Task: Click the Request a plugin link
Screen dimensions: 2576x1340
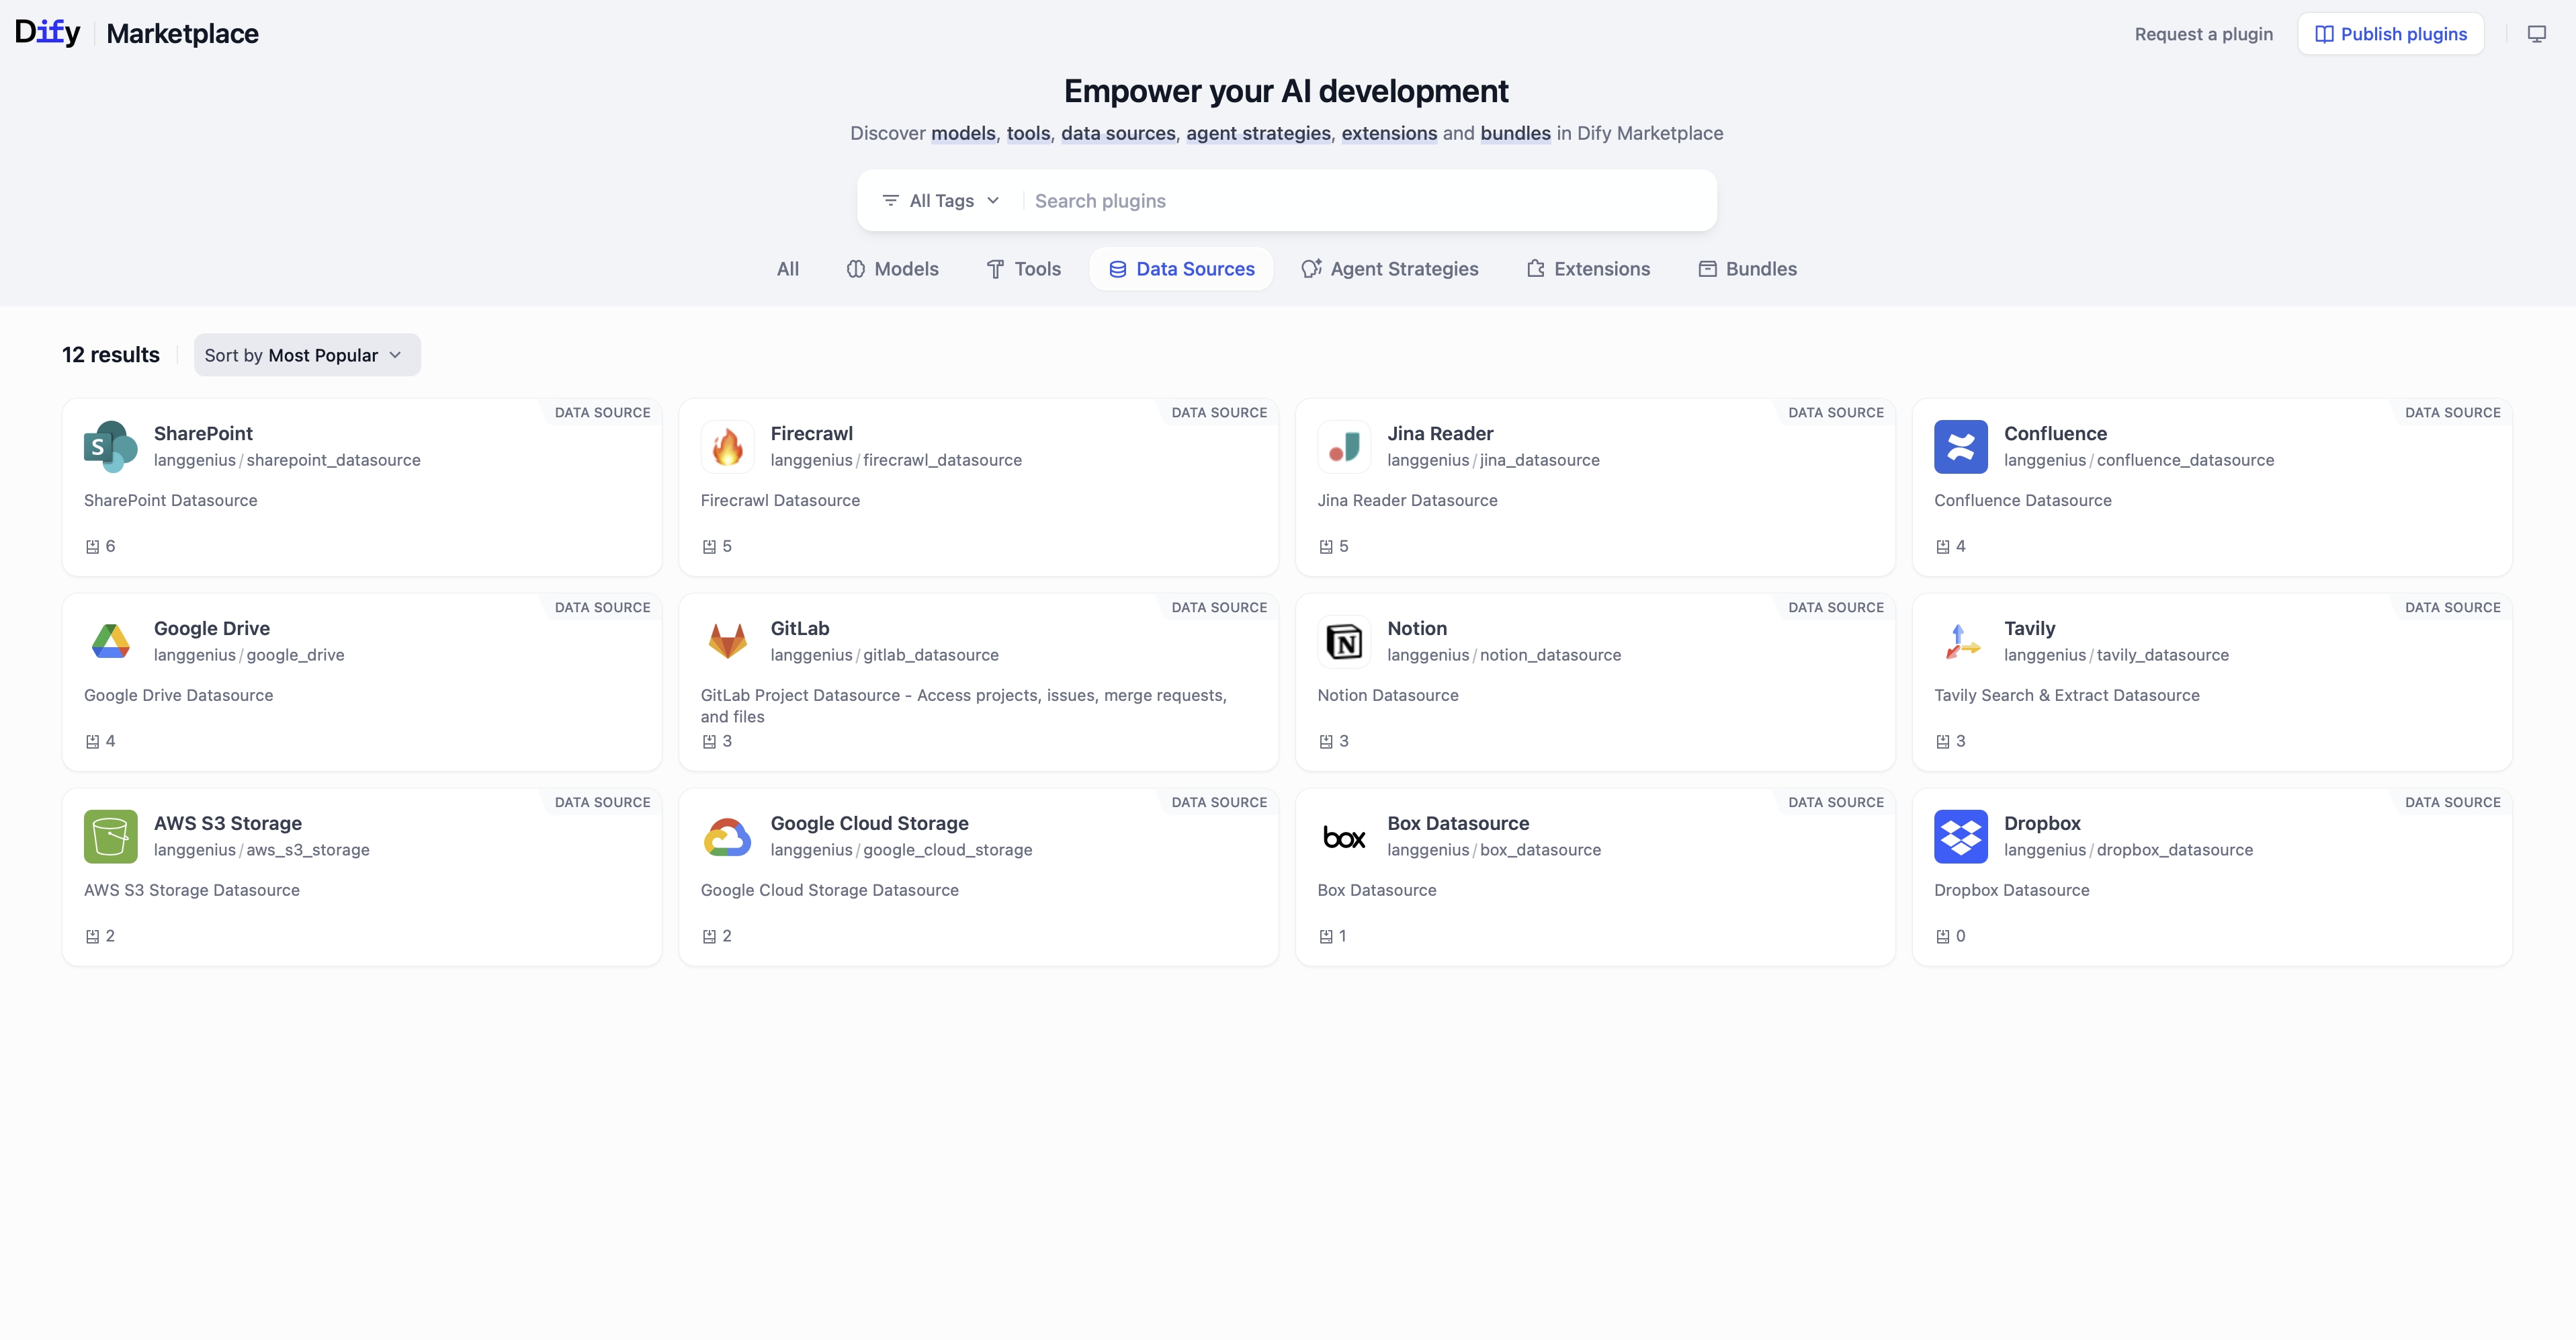Action: point(2203,34)
